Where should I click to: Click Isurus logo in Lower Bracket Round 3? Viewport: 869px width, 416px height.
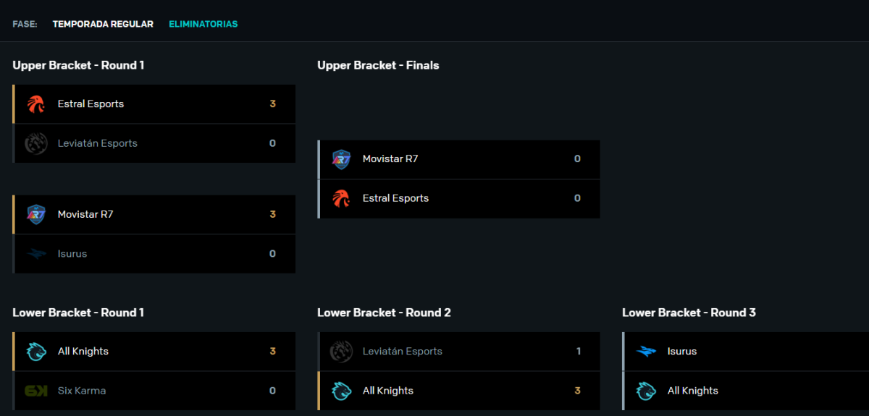[x=646, y=352]
